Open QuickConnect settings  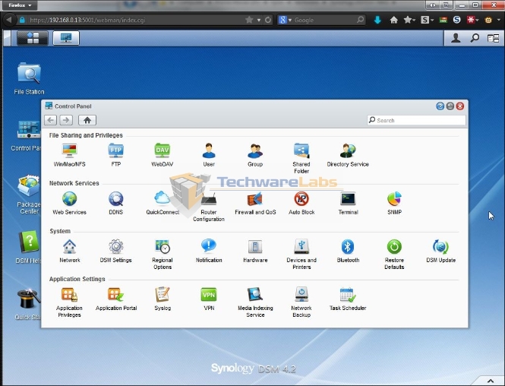pyautogui.click(x=162, y=203)
